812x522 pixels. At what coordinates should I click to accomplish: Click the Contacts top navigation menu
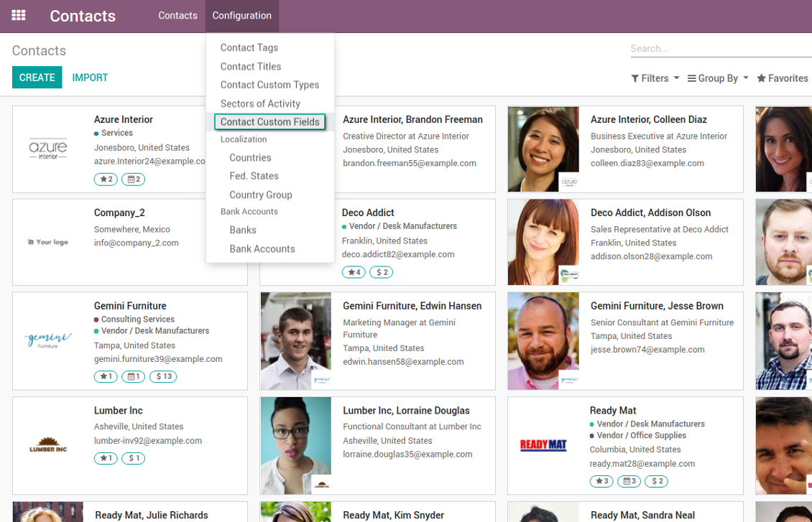tap(177, 16)
